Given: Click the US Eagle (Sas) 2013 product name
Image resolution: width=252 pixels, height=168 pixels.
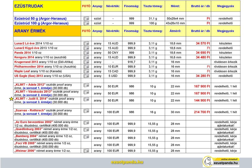Looking at the screenshot, I should [x=29, y=76].
